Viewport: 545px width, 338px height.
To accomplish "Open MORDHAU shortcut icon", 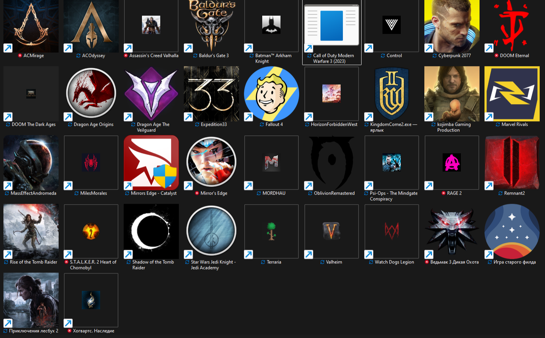I will [x=271, y=163].
